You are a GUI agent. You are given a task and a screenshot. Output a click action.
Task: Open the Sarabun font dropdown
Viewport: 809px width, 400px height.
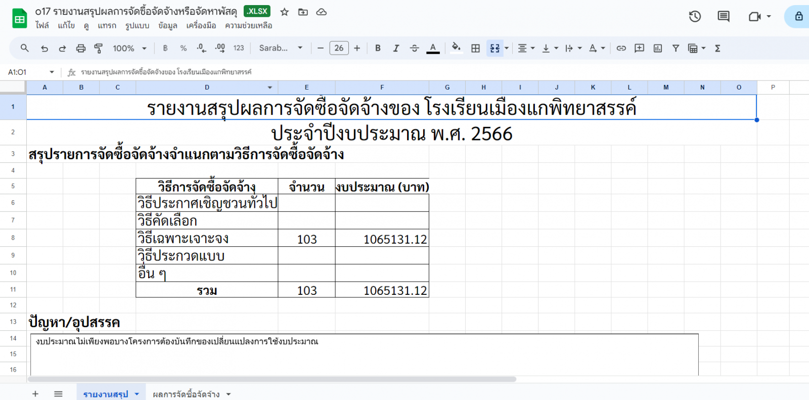(281, 48)
